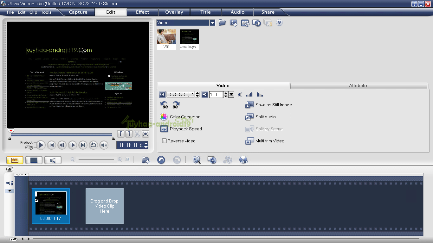Select the storyboard clip 00:00:11.17
The image size is (433, 243).
(51, 206)
